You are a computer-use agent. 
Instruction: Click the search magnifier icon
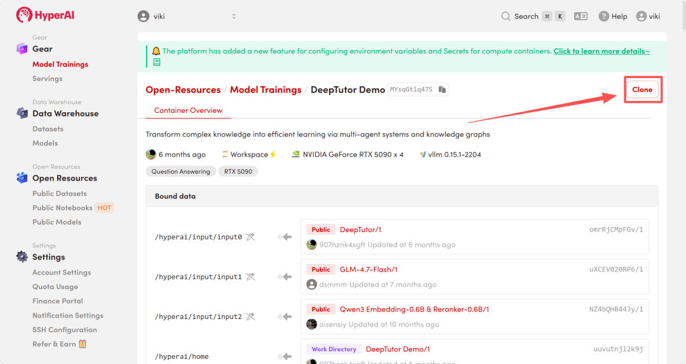pos(506,16)
